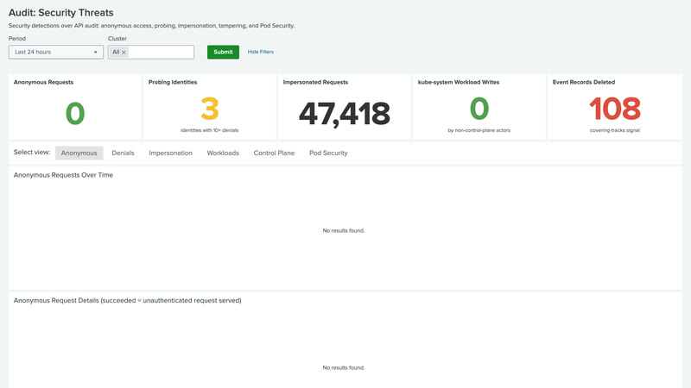Click the 'covering-tracks signal' caption

tap(615, 130)
